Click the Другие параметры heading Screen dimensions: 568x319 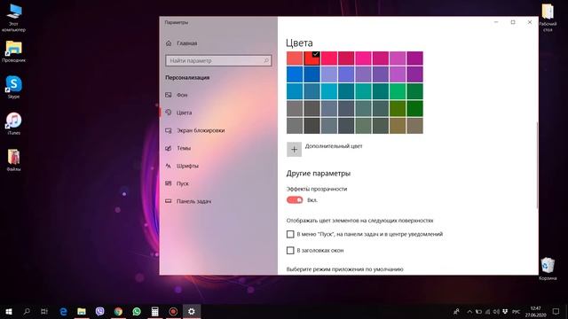(x=319, y=174)
